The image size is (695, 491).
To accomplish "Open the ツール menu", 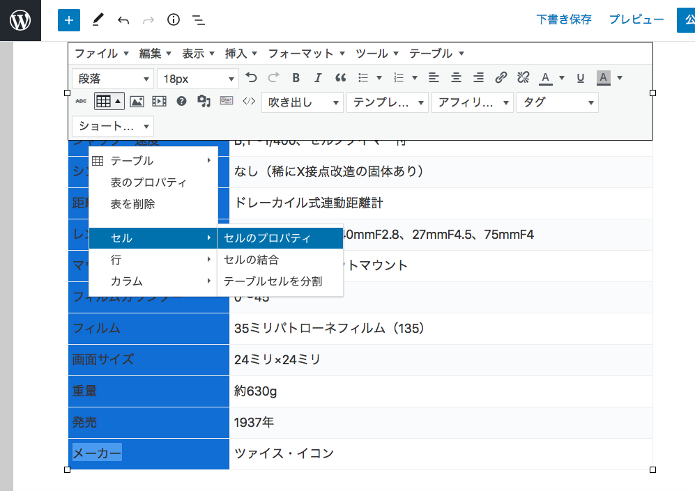I will pyautogui.click(x=376, y=54).
